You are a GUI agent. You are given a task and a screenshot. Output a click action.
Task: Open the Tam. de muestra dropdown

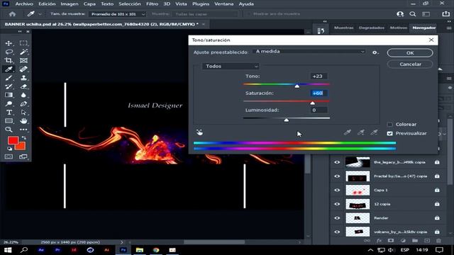point(117,14)
